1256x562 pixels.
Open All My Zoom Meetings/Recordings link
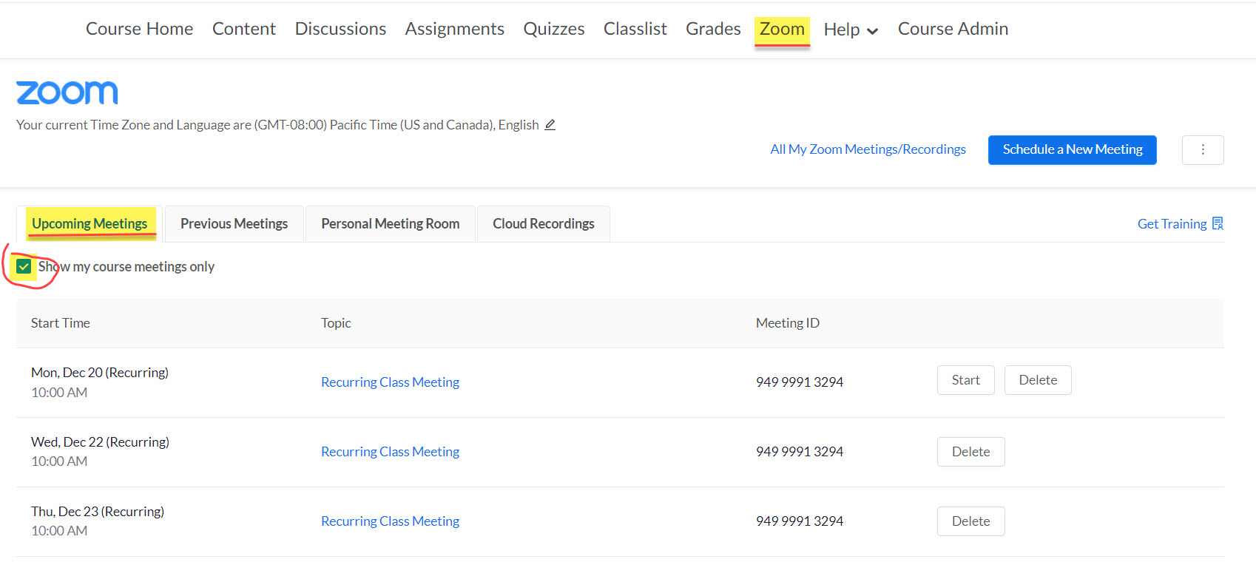pyautogui.click(x=868, y=149)
